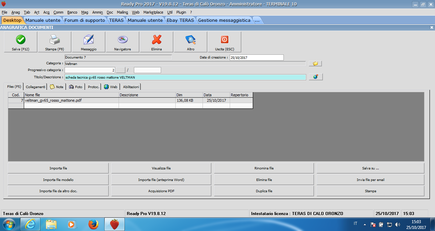
Task: Open the Anag menu
Action: (x=16, y=12)
